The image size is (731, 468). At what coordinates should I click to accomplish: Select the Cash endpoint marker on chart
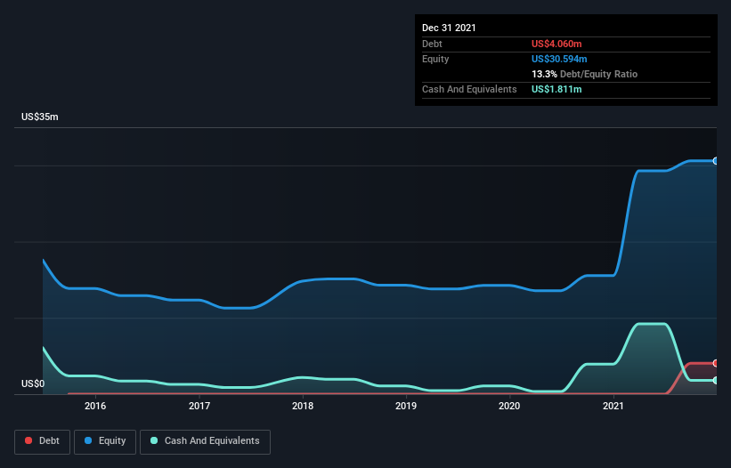[716, 381]
